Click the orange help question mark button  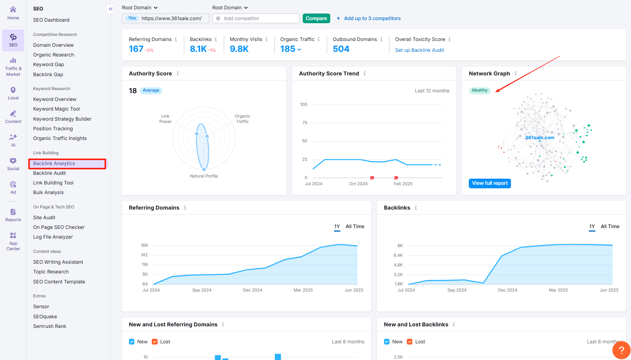point(621,350)
